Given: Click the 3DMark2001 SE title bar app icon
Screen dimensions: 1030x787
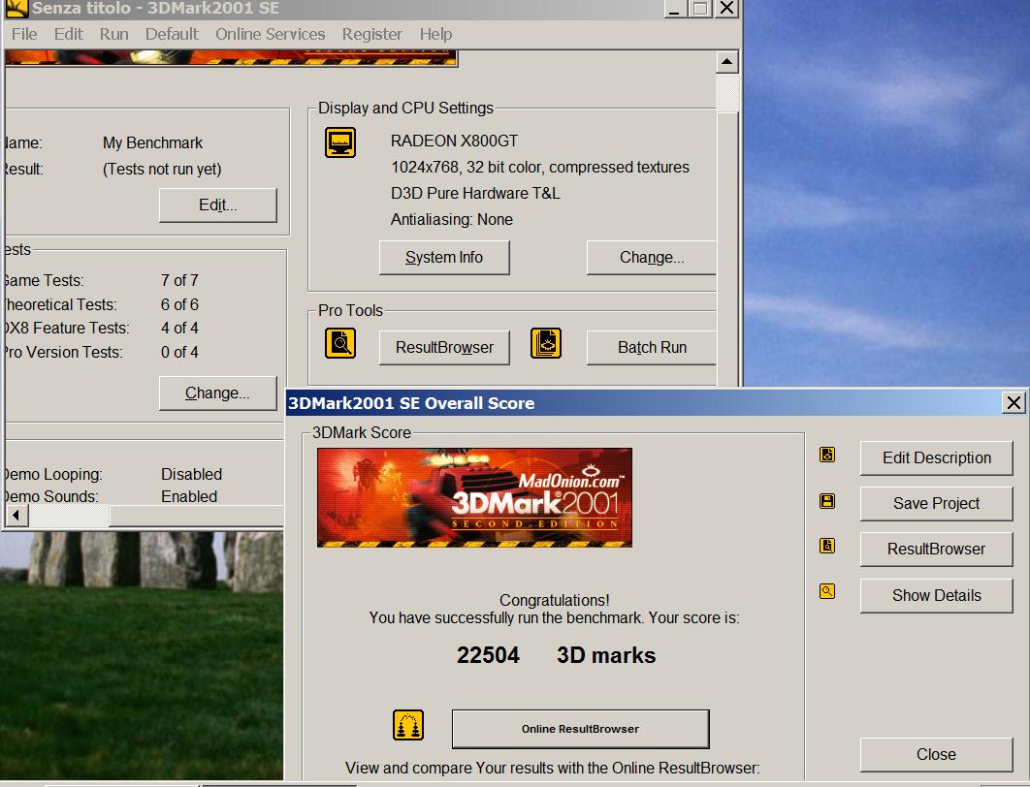Looking at the screenshot, I should tap(16, 8).
